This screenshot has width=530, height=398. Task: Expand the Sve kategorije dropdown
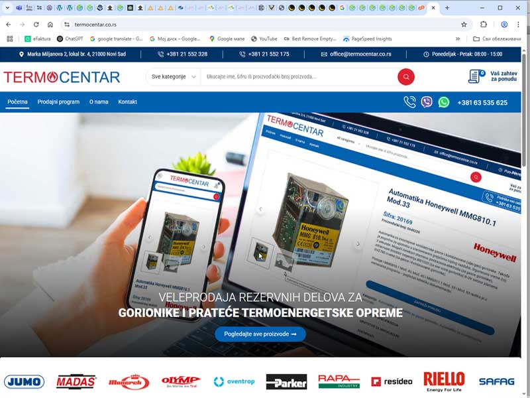coord(174,77)
